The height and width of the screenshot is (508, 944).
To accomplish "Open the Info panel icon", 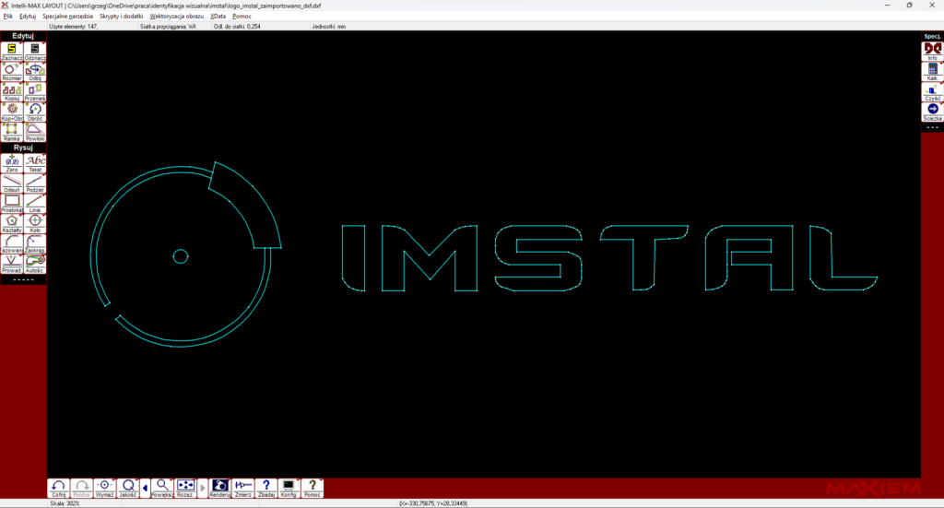I will (932, 51).
